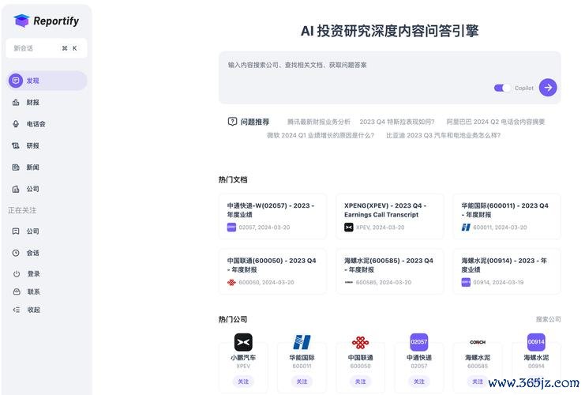Click the 会话 sidebar label
585x395 pixels.
(33, 253)
